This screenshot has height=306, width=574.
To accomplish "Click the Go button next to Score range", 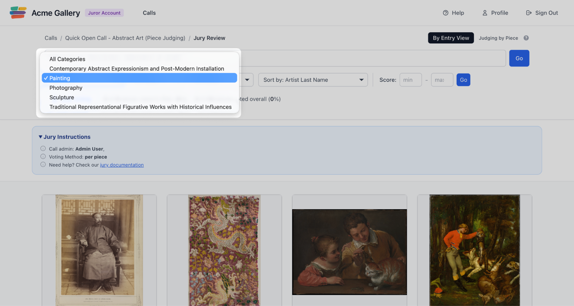I will 463,80.
